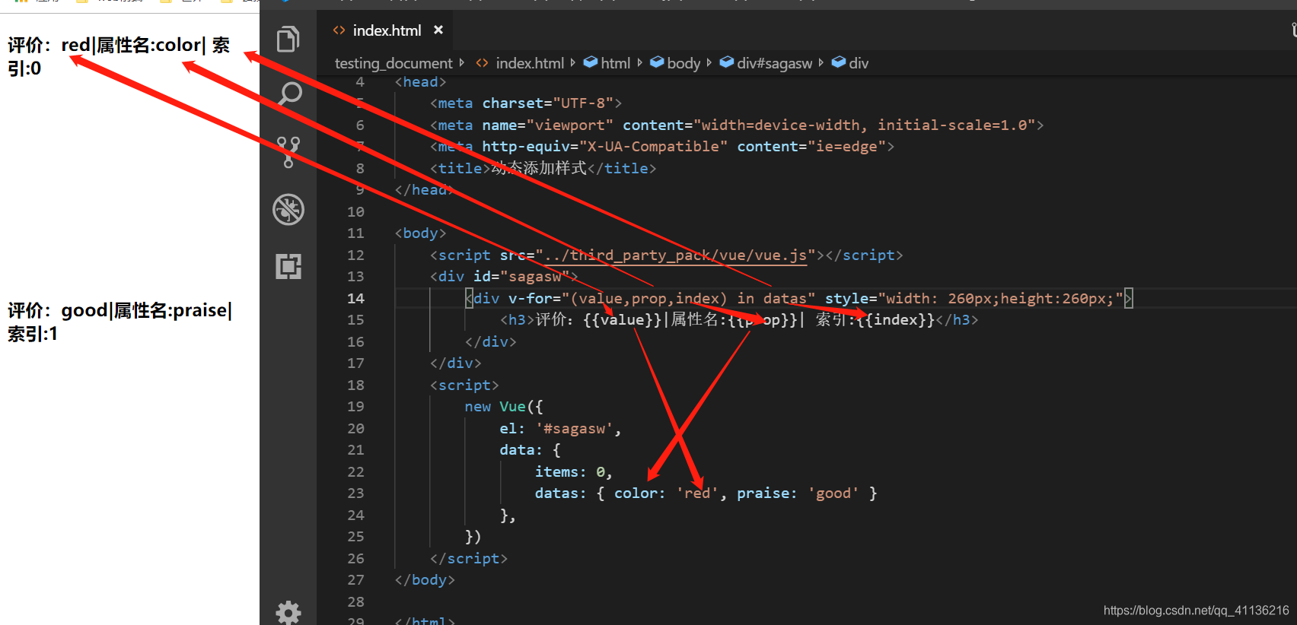This screenshot has height=625, width=1297.
Task: Select testing_document in the breadcrumb
Action: pos(394,63)
